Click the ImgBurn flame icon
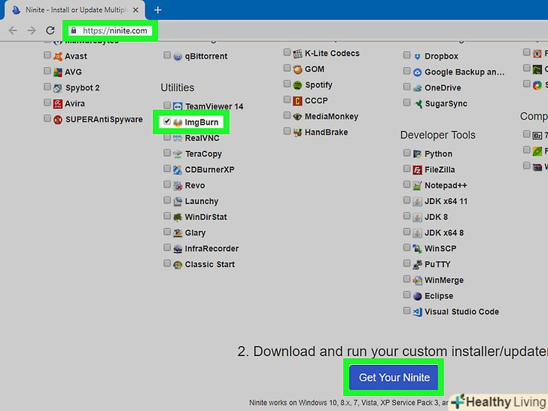Viewport: 548px width, 411px height. coord(178,122)
